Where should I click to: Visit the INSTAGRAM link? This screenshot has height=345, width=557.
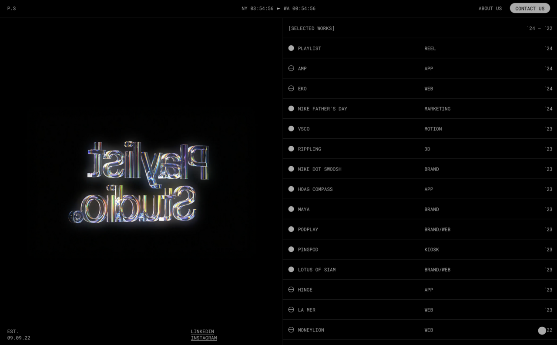tap(204, 338)
